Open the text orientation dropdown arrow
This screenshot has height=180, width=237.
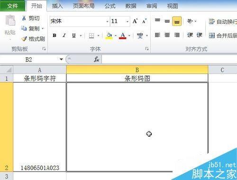(196, 21)
